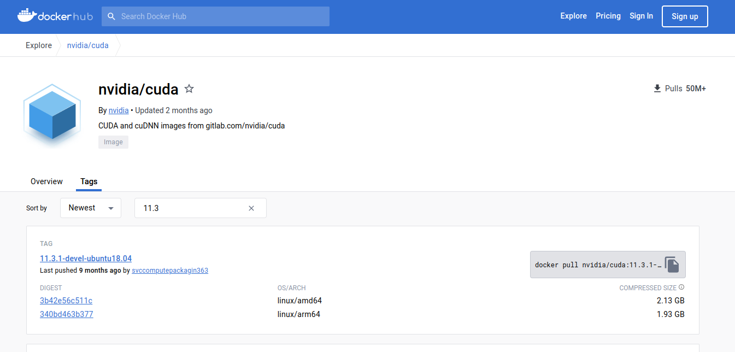Open digest 340bd463b377
The width and height of the screenshot is (735, 352).
pyautogui.click(x=67, y=314)
